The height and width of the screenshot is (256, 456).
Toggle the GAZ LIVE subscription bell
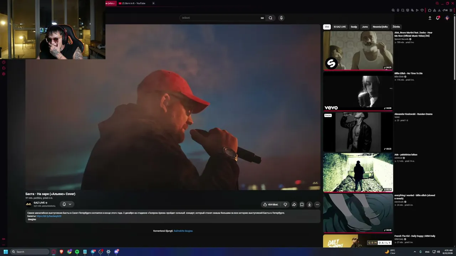click(64, 204)
